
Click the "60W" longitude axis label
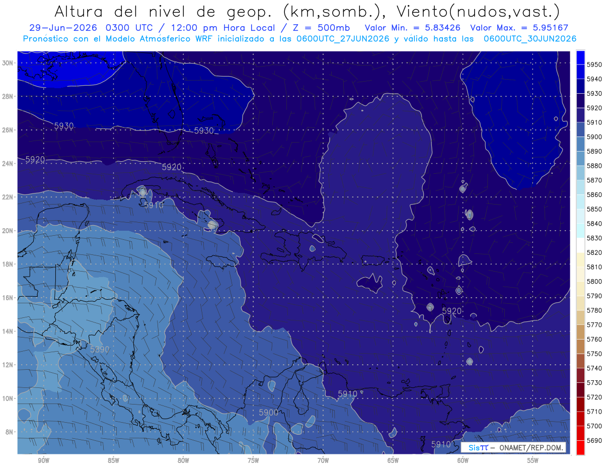pyautogui.click(x=463, y=460)
